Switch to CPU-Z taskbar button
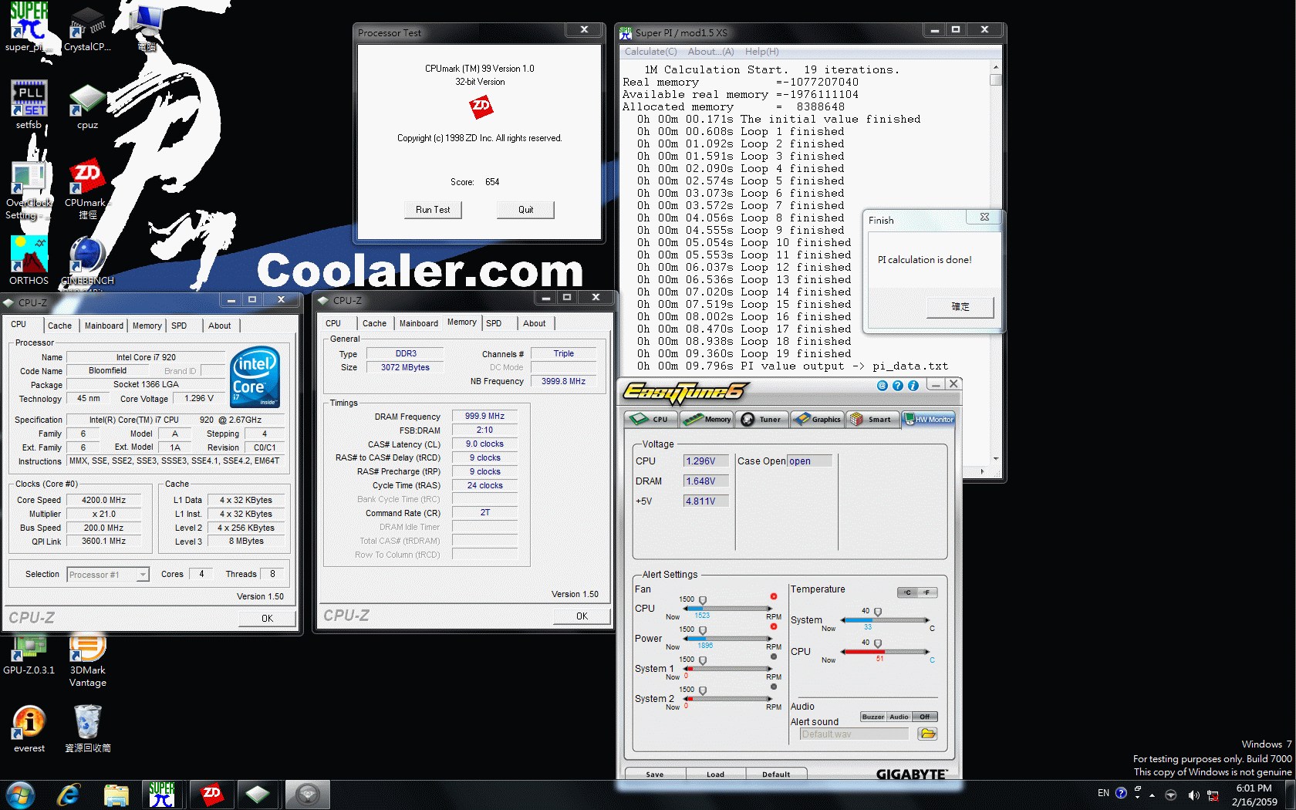The width and height of the screenshot is (1296, 810). pyautogui.click(x=258, y=794)
